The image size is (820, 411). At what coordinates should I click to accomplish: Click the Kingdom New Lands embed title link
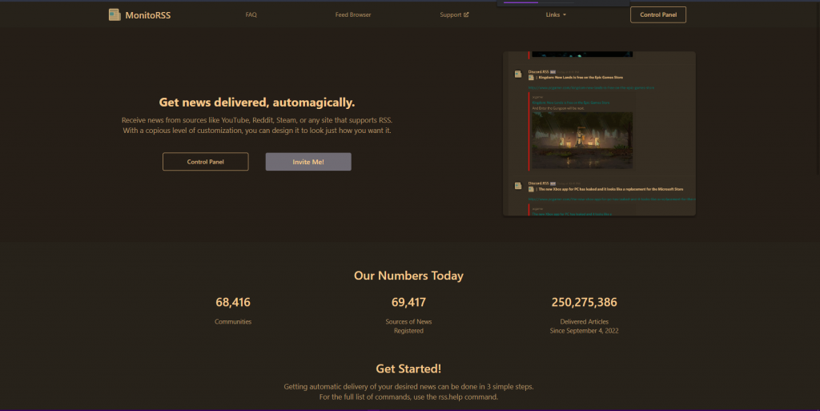click(571, 103)
